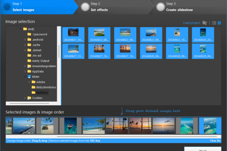This screenshot has height=151, width=227.
Task: Click the Load project label
Action: [x=192, y=23]
